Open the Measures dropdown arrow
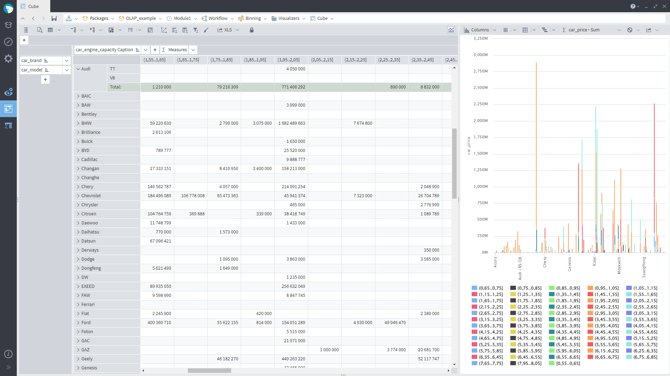The height and width of the screenshot is (376, 670). point(193,50)
